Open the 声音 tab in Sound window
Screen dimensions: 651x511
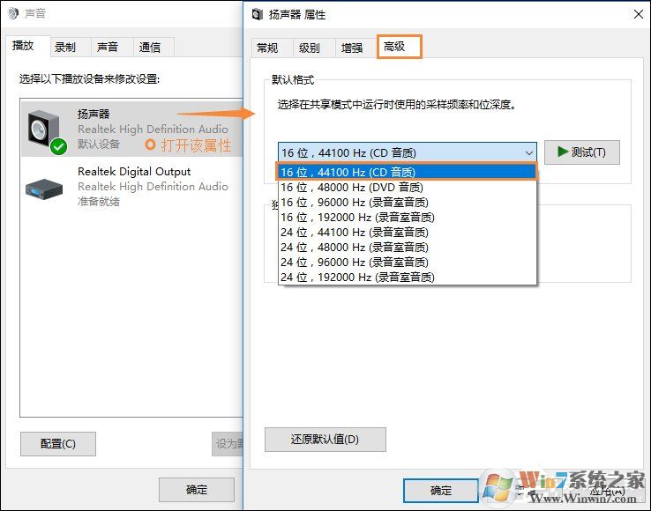pyautogui.click(x=112, y=47)
